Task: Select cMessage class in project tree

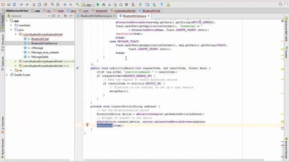Action: tap(37, 48)
